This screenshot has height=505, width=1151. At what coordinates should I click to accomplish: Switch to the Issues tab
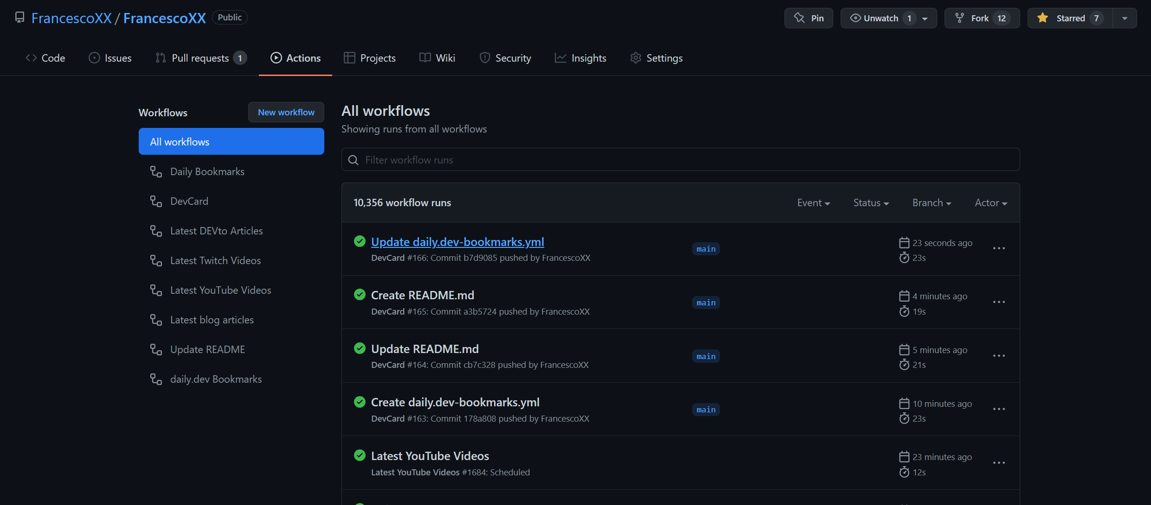point(110,58)
